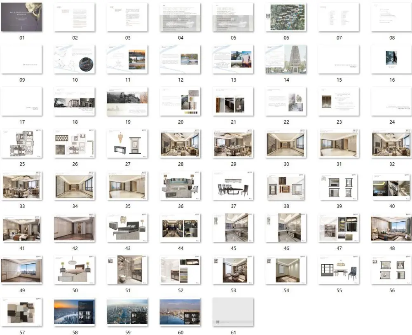Select slide 50 with bed and pendant lamp
The height and width of the screenshot is (335, 412).
75,270
